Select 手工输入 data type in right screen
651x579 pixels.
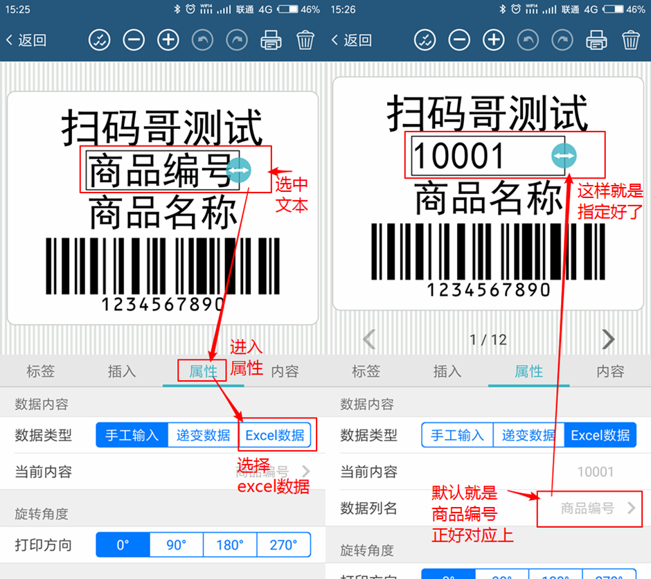tap(457, 435)
